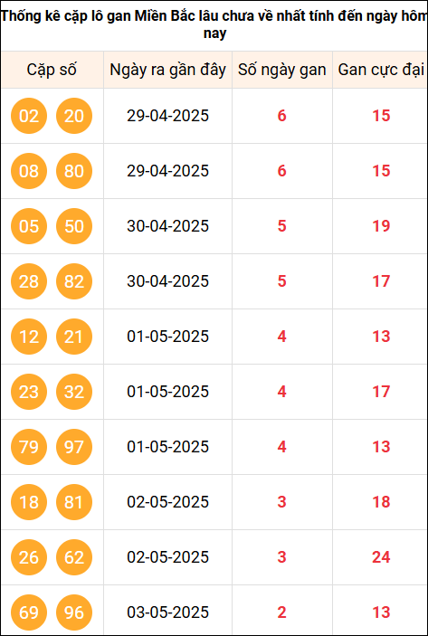Screen dimensions: 428x636
Task: Select gan cực đại value 24
Action: [x=381, y=557]
